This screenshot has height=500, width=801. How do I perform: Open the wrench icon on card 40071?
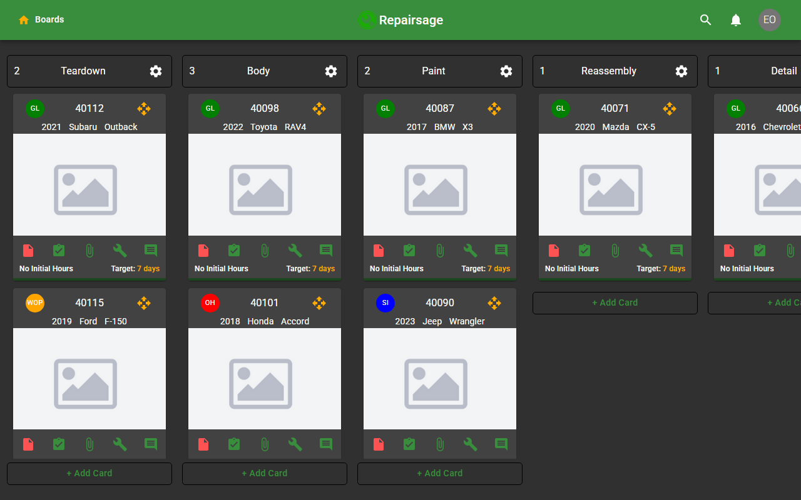pyautogui.click(x=646, y=251)
